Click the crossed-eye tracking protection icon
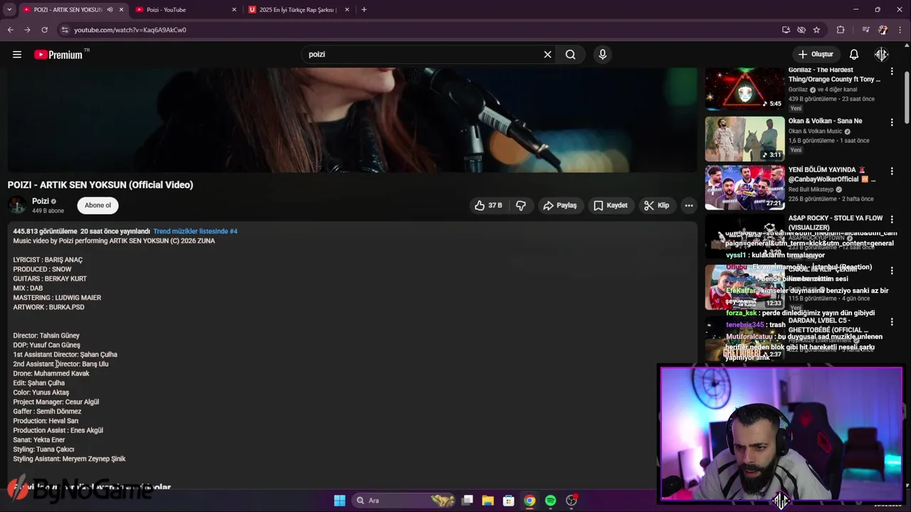The width and height of the screenshot is (911, 512). [801, 30]
